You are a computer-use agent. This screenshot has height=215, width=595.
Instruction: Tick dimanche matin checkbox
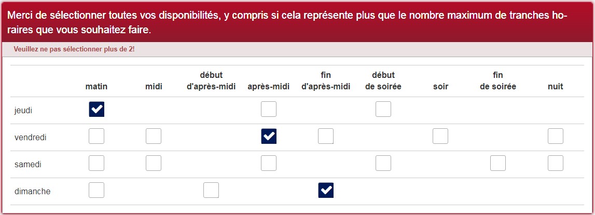tap(96, 191)
